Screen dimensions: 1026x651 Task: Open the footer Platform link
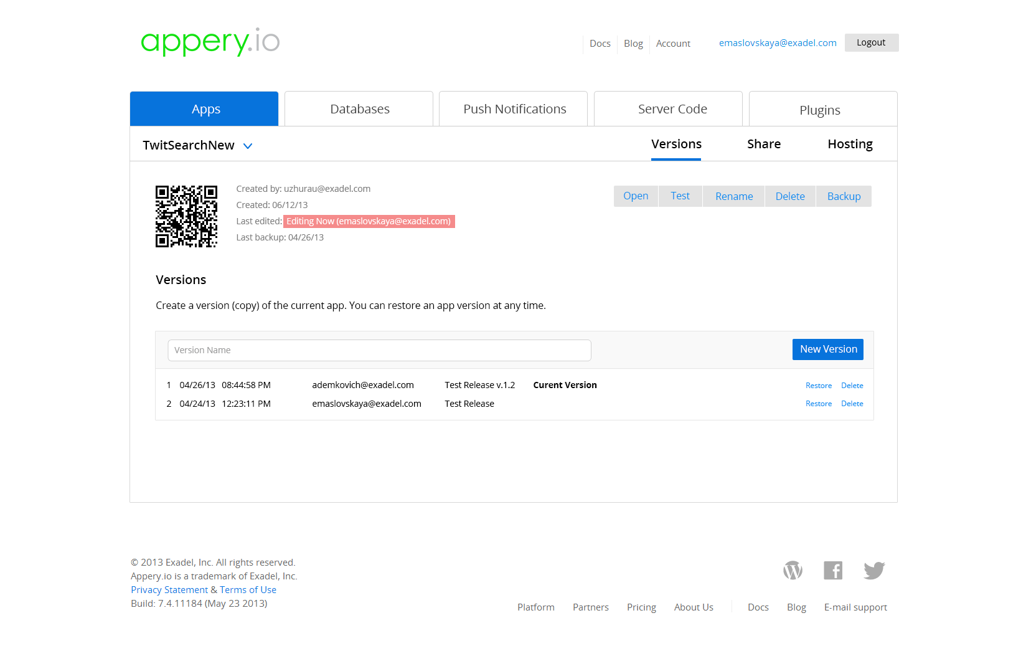(536, 607)
